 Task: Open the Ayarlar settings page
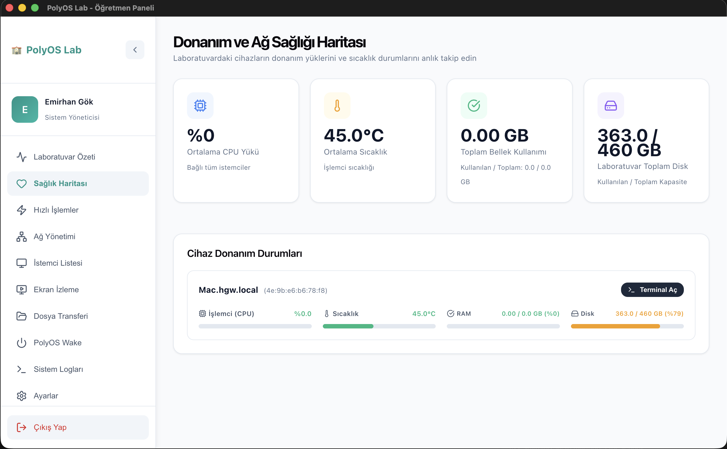tap(78, 396)
